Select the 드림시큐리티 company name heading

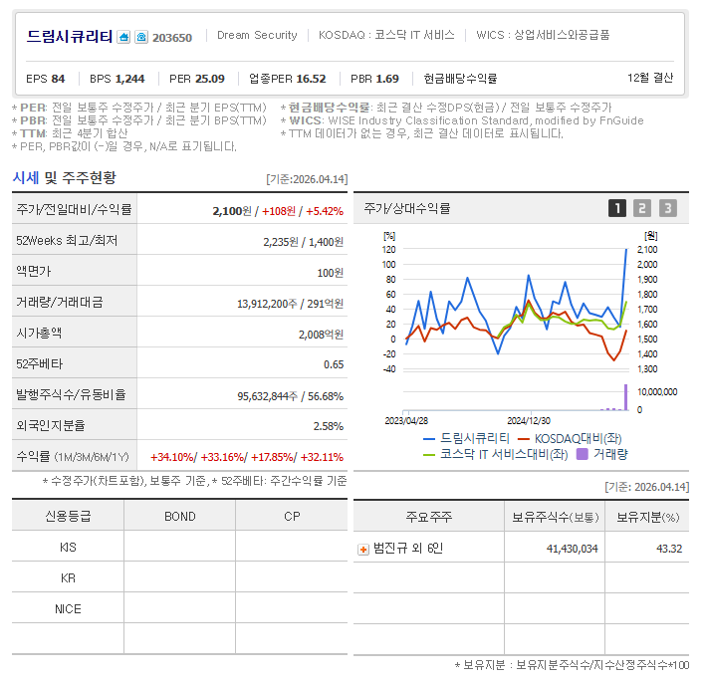click(x=70, y=37)
